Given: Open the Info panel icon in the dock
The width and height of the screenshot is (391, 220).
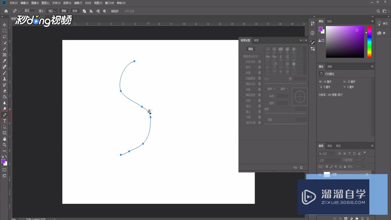Looking at the screenshot, I should [312, 33].
